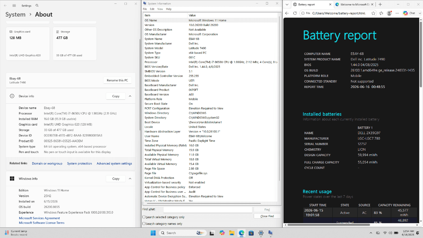Refresh the Battery report page in Edge
Viewport: 423px width, 238px height.
(x=295, y=13)
